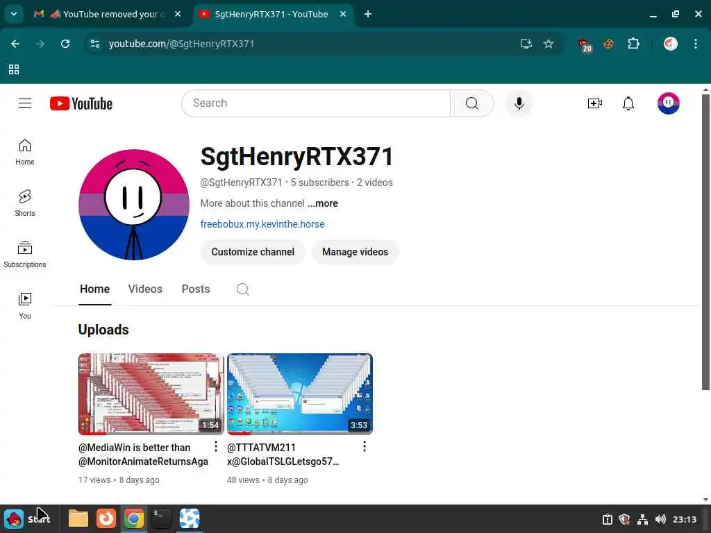711x533 pixels.
Task: Switch to the channel Posts tab
Action: point(195,289)
